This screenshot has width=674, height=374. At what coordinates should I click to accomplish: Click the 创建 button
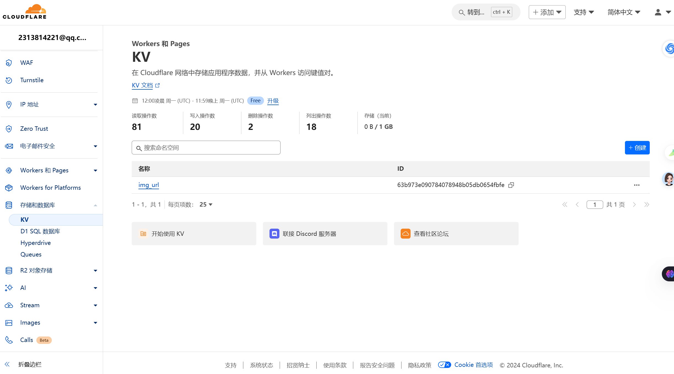pos(637,148)
